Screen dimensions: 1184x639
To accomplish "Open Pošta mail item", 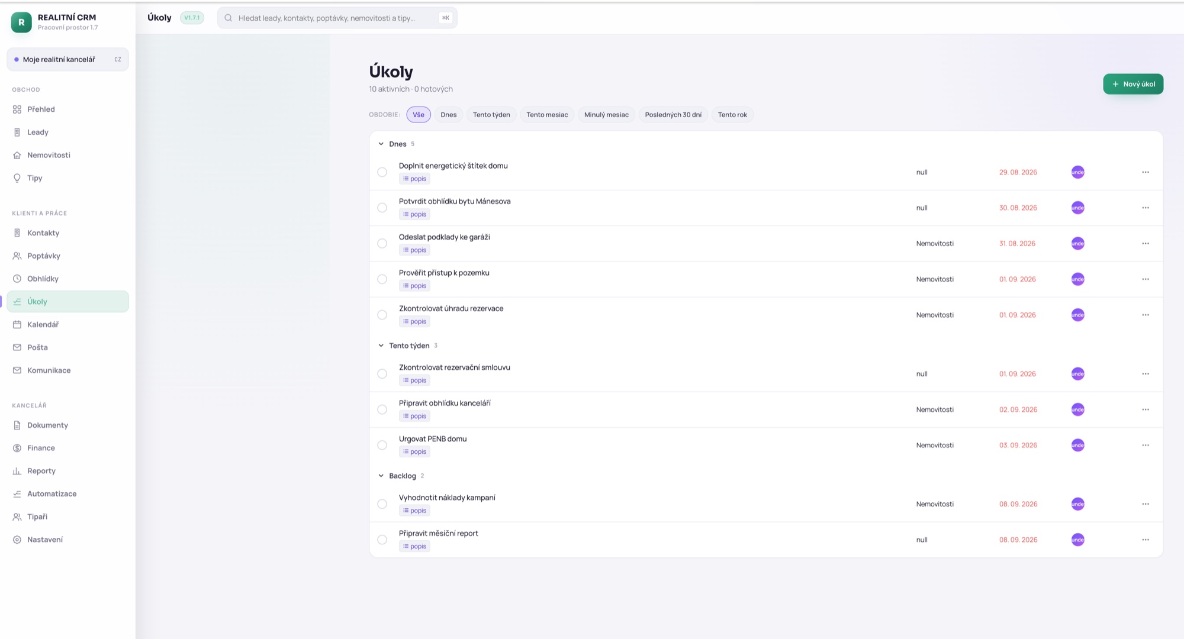I will coord(67,347).
